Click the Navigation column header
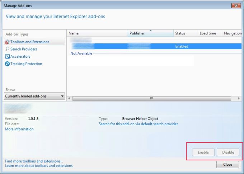 click(232, 33)
